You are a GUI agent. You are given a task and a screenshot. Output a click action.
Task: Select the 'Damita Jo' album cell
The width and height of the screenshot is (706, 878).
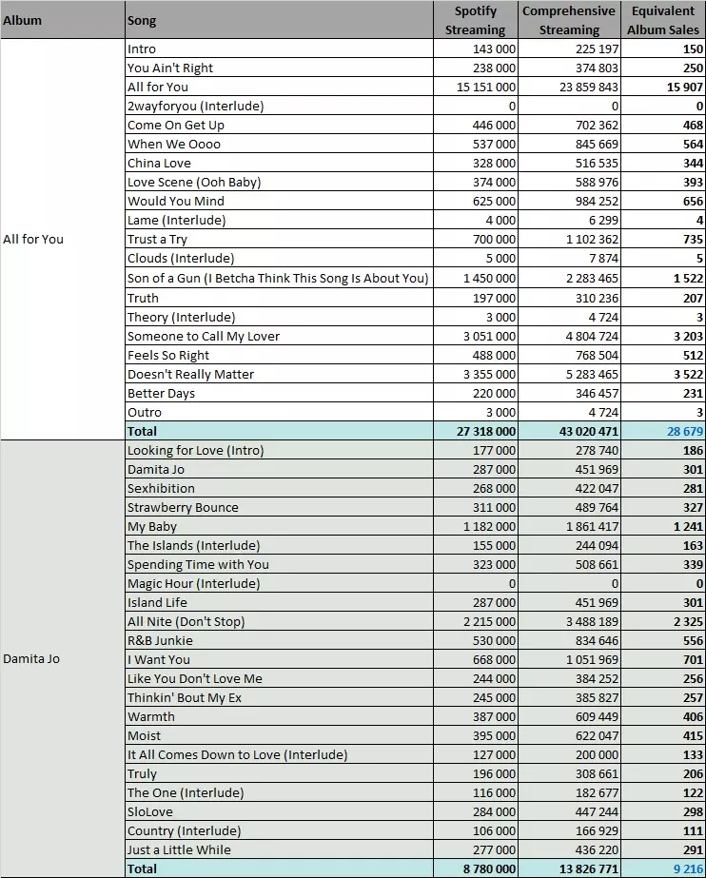62,658
